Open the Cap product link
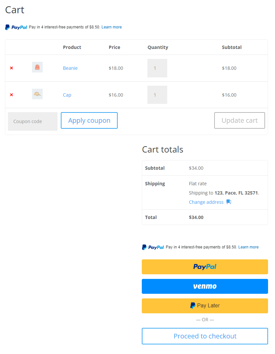This screenshot has width=275, height=354. click(67, 95)
